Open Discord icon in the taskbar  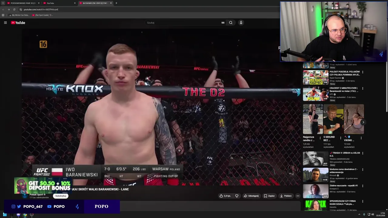click(x=18, y=215)
